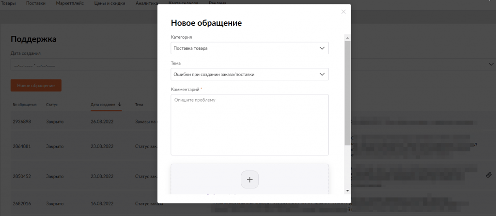Screen dimensions: 496x216
Task: Click the chevron arrow in Категория field
Action: [x=322, y=48]
